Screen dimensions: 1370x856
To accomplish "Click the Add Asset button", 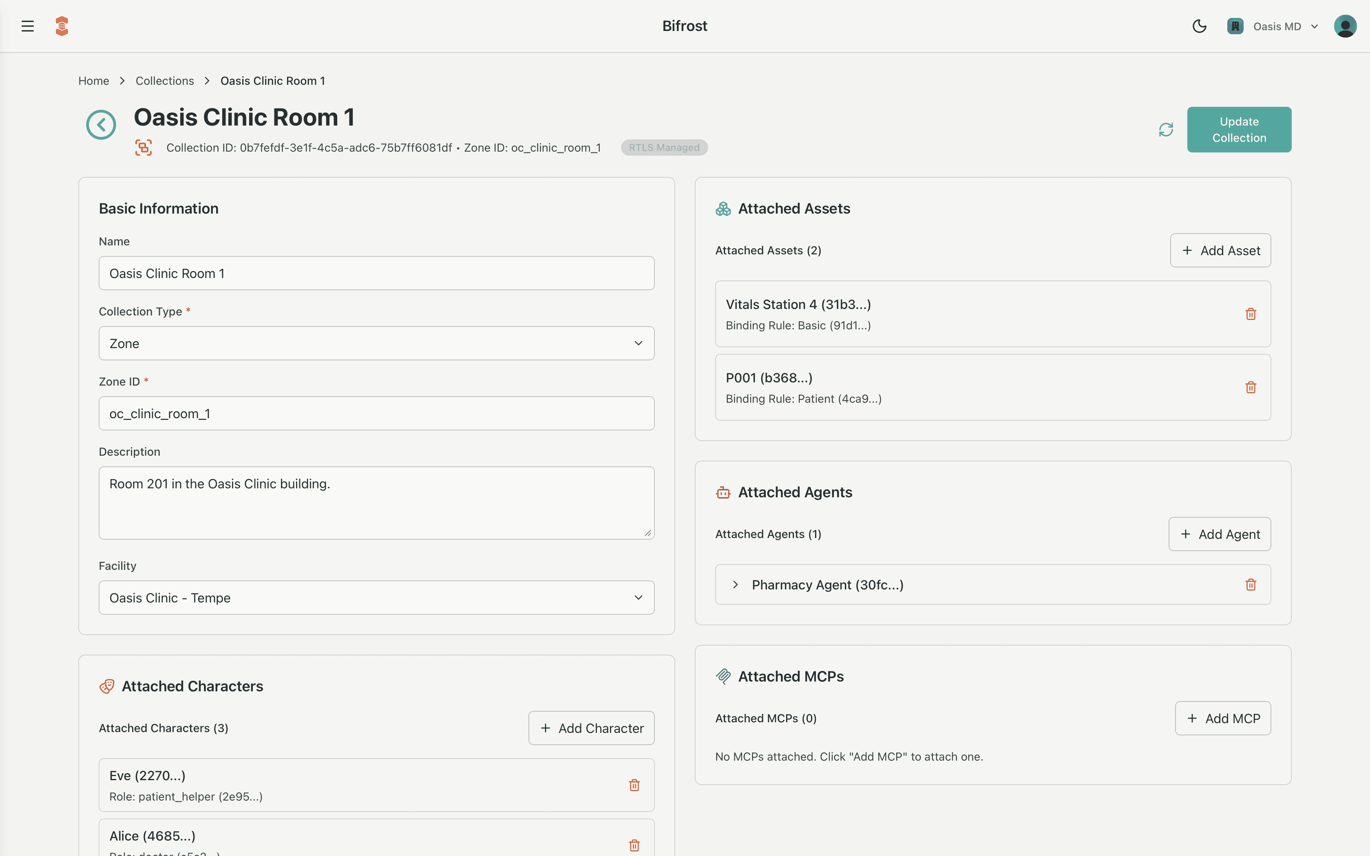I will point(1220,249).
